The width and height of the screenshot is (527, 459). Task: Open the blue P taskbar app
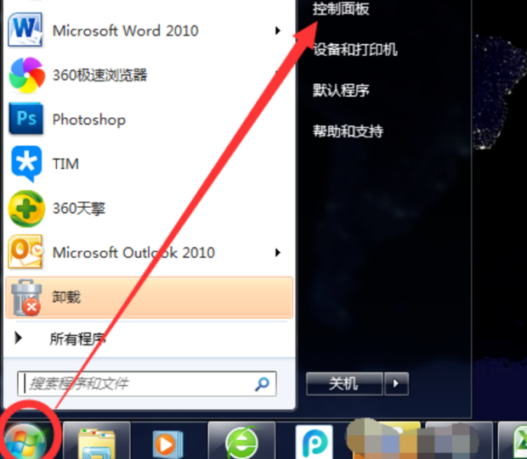314,442
